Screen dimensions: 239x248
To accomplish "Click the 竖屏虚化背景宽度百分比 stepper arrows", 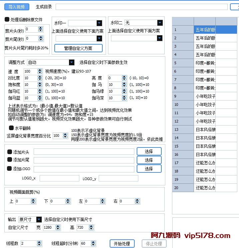I will pos(65,135).
